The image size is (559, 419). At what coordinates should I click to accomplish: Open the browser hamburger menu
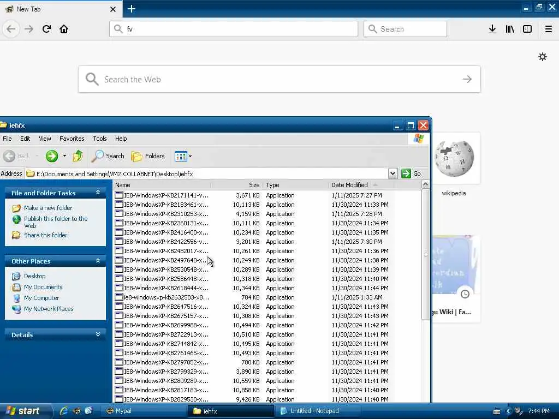coord(549,29)
